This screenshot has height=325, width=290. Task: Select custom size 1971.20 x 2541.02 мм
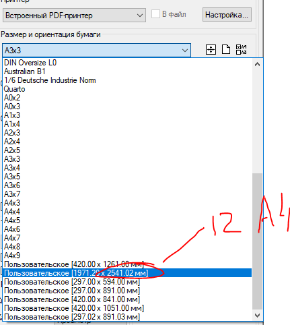point(127,273)
